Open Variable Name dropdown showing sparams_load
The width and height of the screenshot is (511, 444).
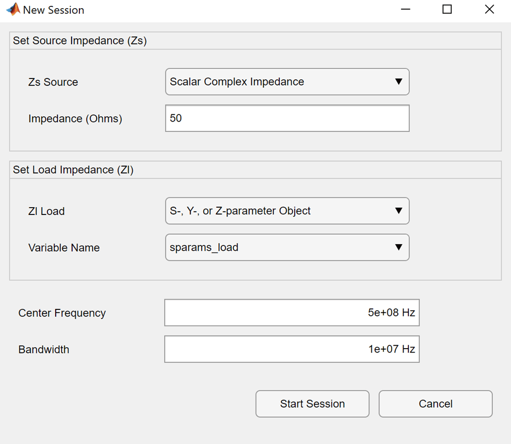click(287, 247)
